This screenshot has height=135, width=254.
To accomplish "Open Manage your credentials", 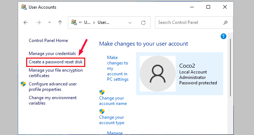I will point(52,54).
